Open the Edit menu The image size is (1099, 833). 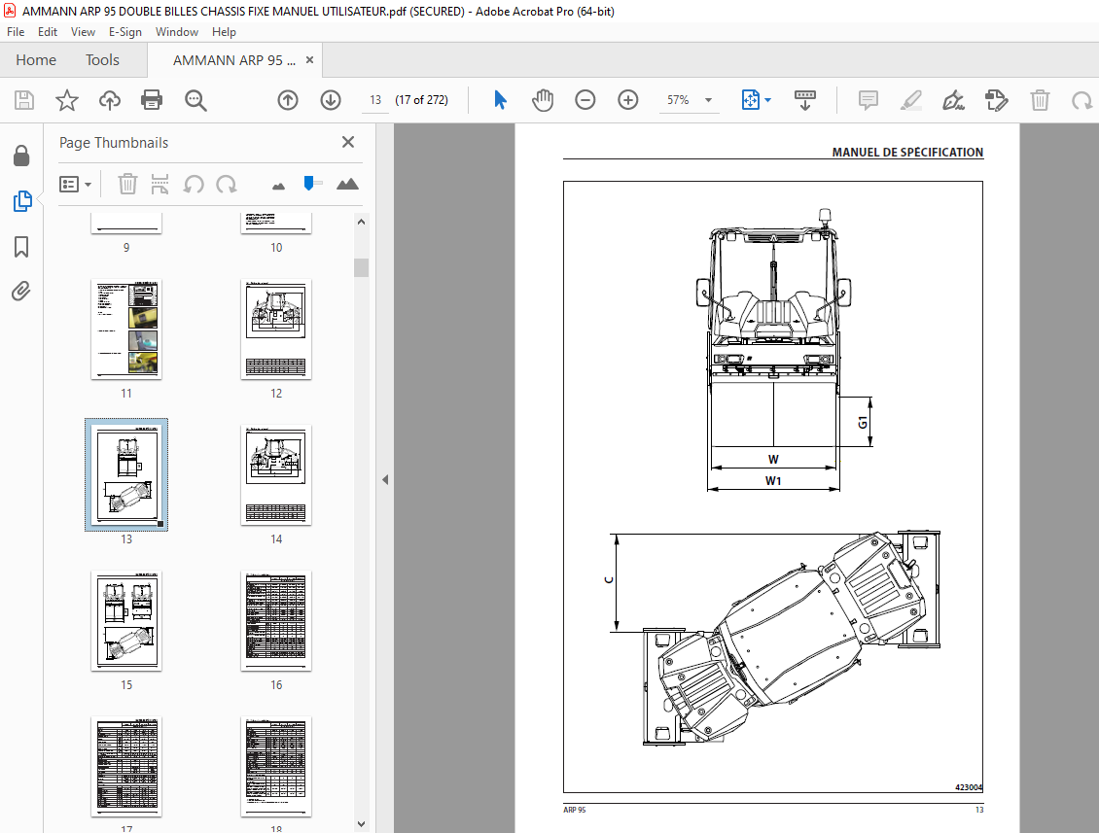48,32
